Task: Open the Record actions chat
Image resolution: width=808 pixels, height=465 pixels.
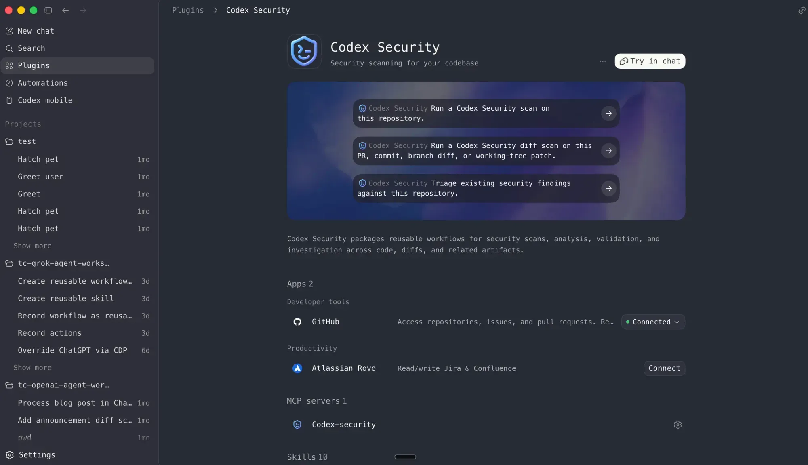Action: [77, 333]
